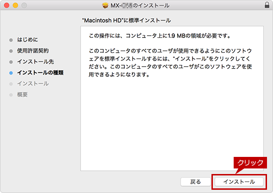
Task: Click the gray bullet beside インストール先
Action: (11, 62)
